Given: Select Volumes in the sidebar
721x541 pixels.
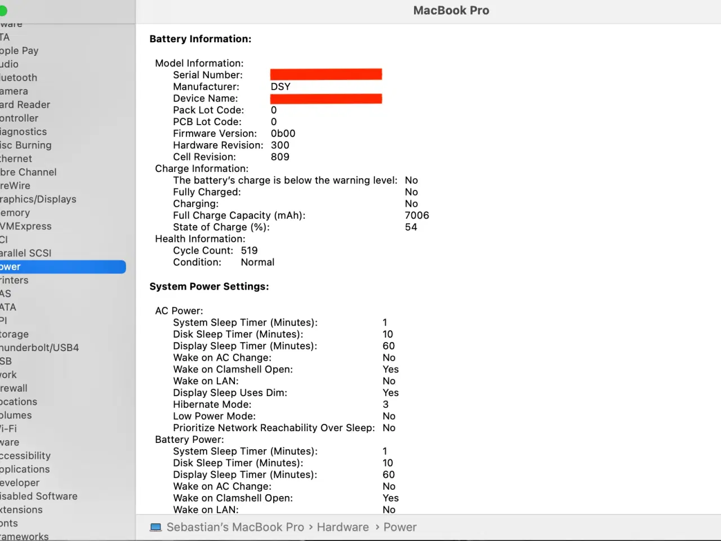Looking at the screenshot, I should 16,416.
